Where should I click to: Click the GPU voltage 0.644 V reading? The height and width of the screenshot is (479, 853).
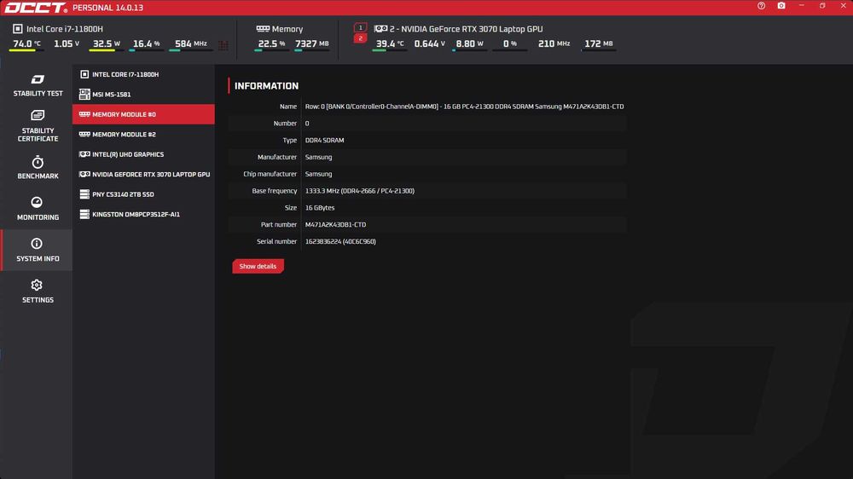[x=429, y=44]
